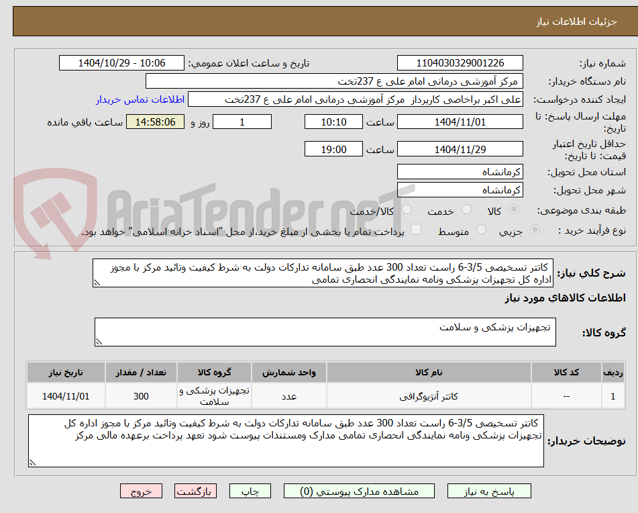
Task: Open اطلاعات تماس خریدار link
Action: 140,99
